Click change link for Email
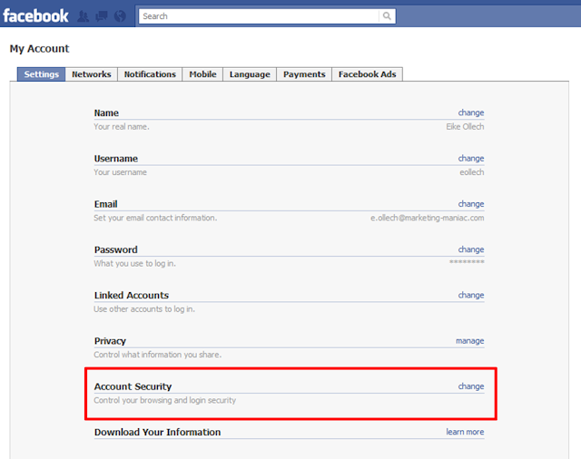Screen dimensions: 581x459 [x=471, y=203]
